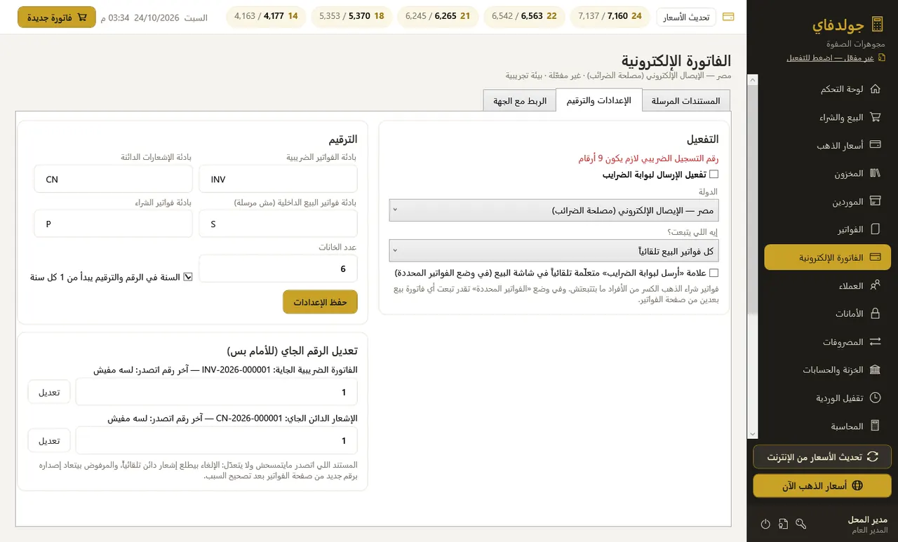Click the padlock icon beside الأمانات
Viewport: 898px width, 542px height.
click(x=875, y=313)
